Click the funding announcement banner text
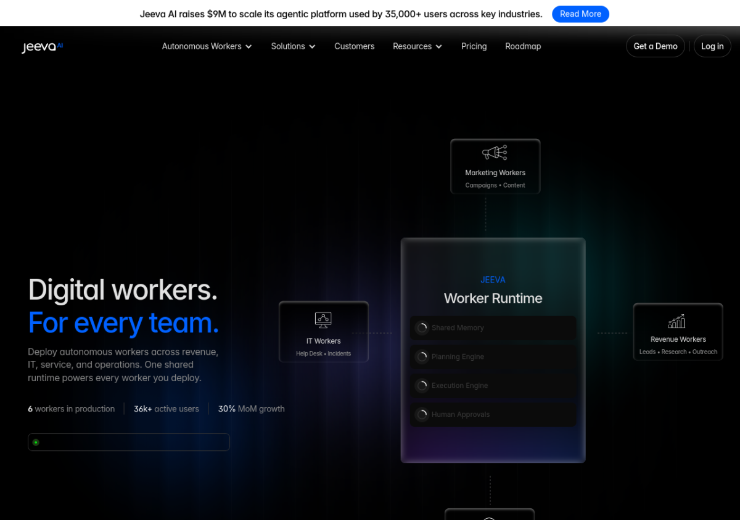Image resolution: width=740 pixels, height=520 pixels. (341, 14)
